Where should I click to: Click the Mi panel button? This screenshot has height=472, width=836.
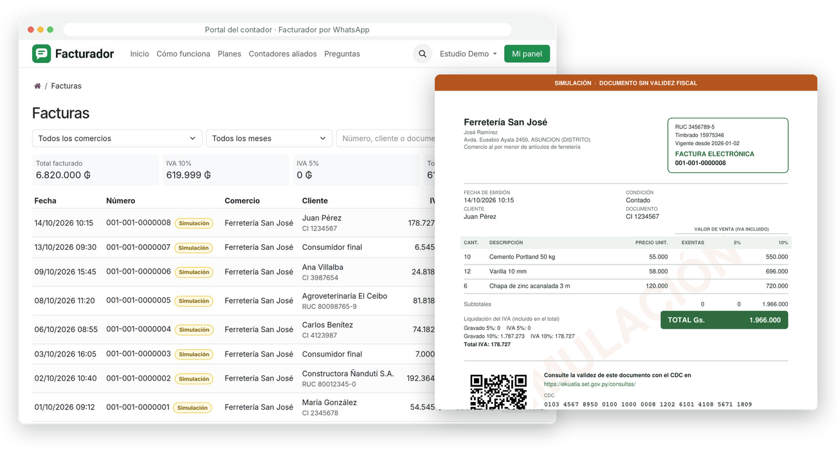point(527,54)
